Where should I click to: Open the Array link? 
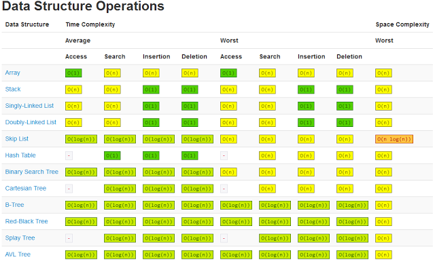[x=12, y=73]
